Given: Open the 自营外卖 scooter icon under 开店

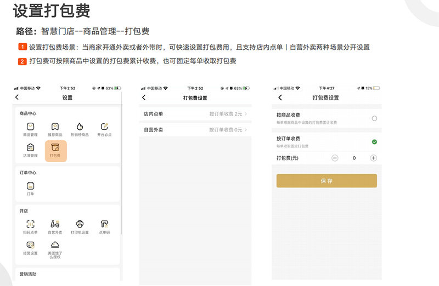Looking at the screenshot, I should click(55, 224).
